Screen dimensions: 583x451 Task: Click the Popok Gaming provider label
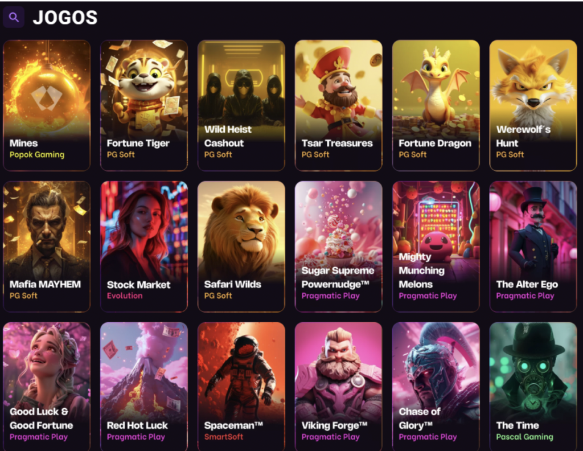37,155
